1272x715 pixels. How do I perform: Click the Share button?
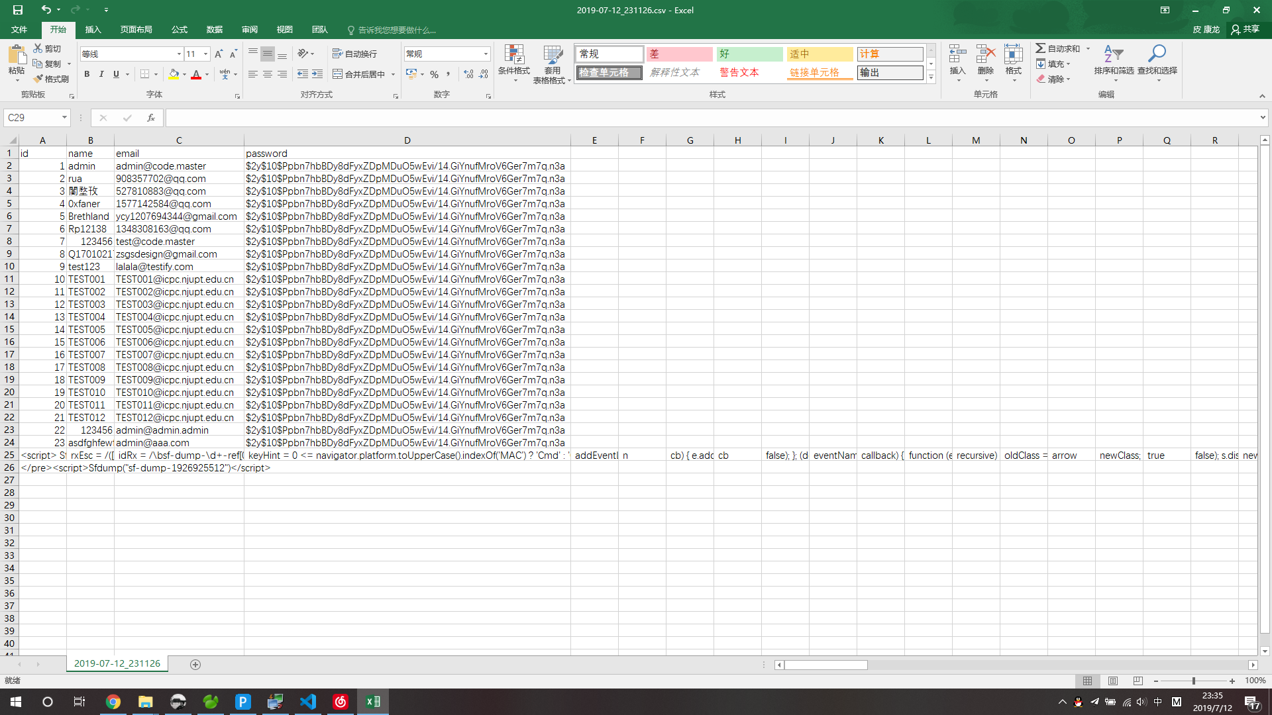pos(1245,29)
